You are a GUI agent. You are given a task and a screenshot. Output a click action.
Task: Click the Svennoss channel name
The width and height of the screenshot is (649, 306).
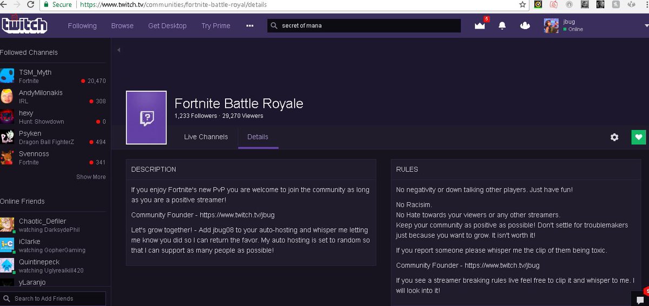[x=34, y=154]
